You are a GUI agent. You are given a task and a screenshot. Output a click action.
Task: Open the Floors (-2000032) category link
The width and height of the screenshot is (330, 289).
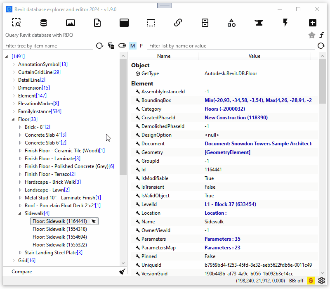(x=225, y=109)
